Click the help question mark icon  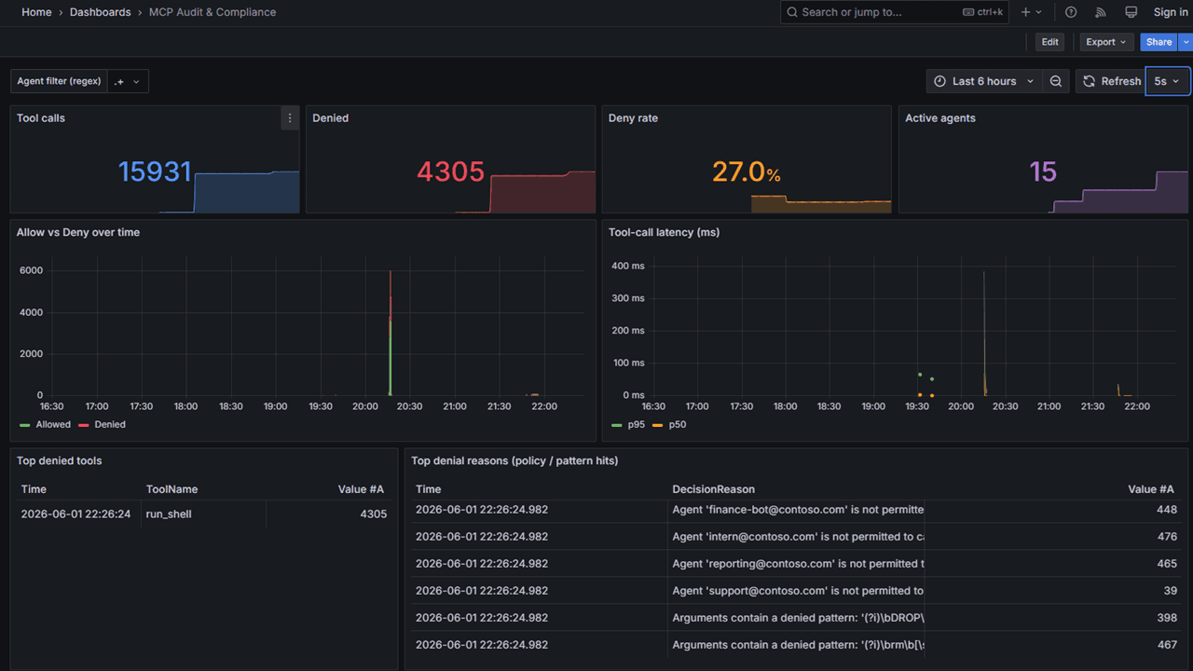tap(1071, 12)
